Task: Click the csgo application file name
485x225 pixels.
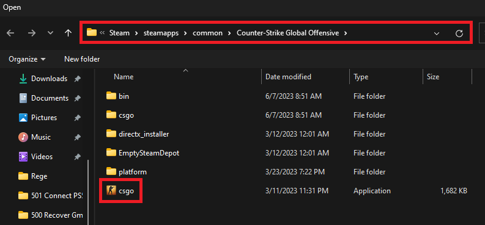Action: [126, 191]
